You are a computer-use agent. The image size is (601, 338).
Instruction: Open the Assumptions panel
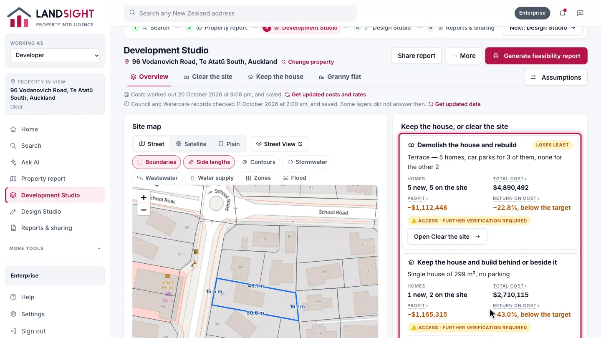tap(556, 77)
